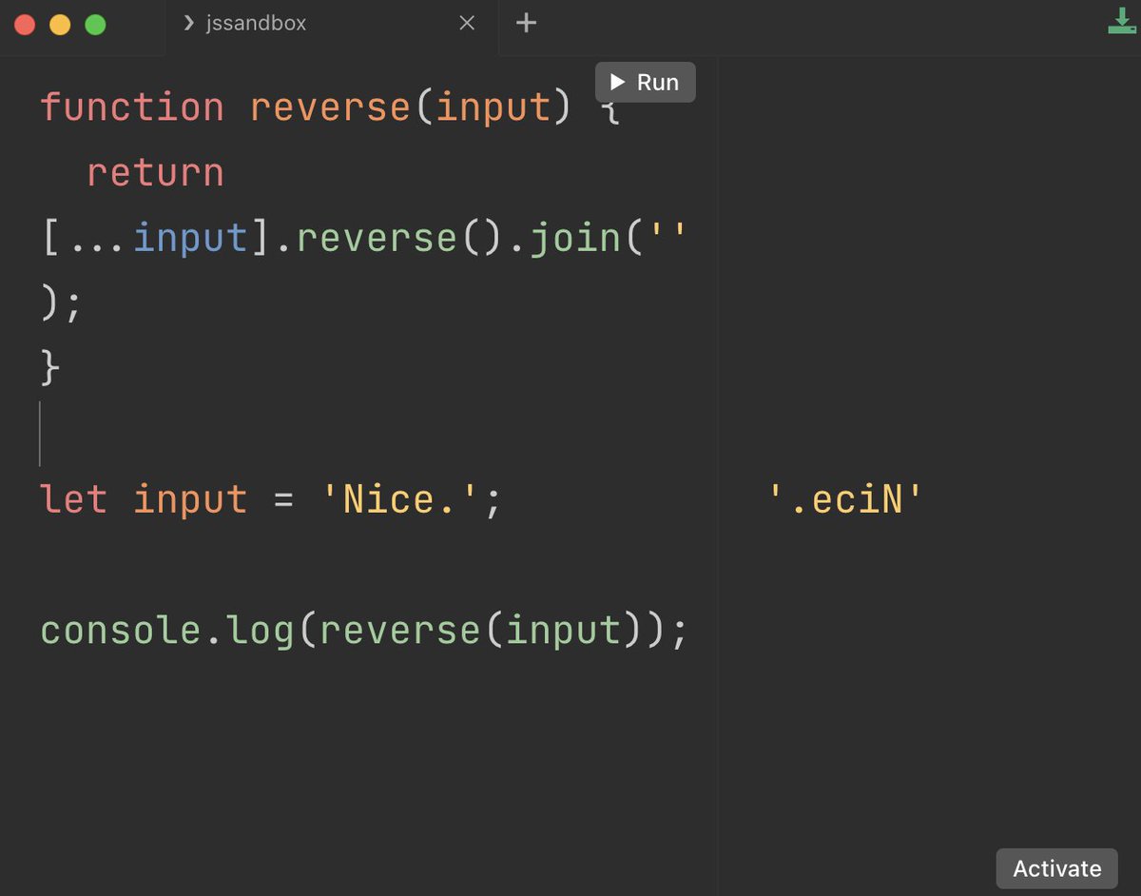Click the yellow minimize window button

tap(60, 25)
